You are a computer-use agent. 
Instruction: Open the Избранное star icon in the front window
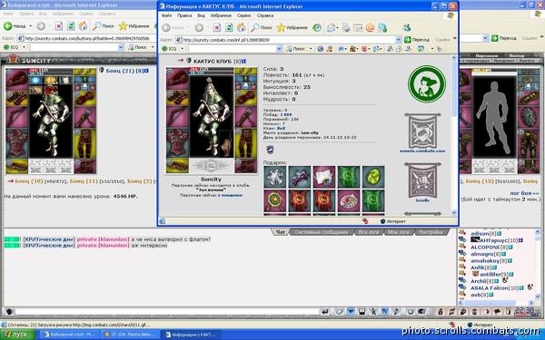pyautogui.click(x=281, y=27)
